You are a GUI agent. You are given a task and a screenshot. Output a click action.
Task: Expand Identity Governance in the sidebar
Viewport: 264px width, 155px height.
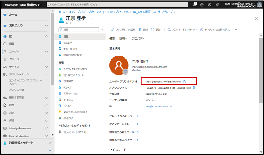(47, 128)
